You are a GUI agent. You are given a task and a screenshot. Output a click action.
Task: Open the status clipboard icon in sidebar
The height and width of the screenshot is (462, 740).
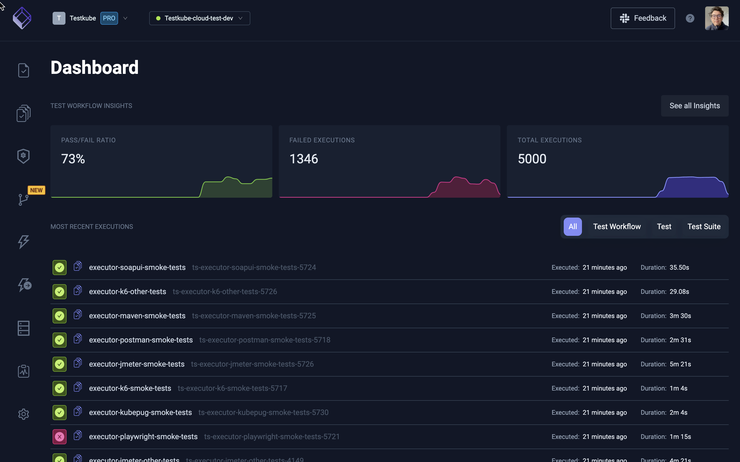(24, 371)
